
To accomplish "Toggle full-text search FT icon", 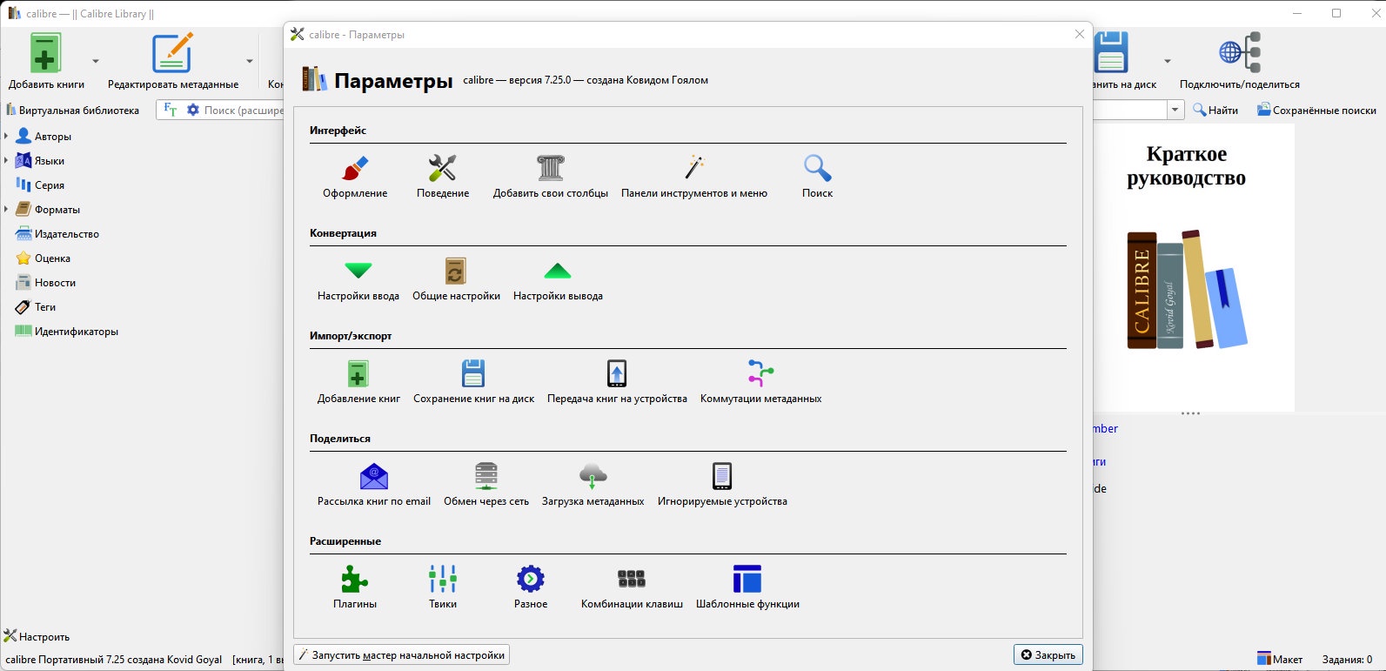I will [171, 111].
